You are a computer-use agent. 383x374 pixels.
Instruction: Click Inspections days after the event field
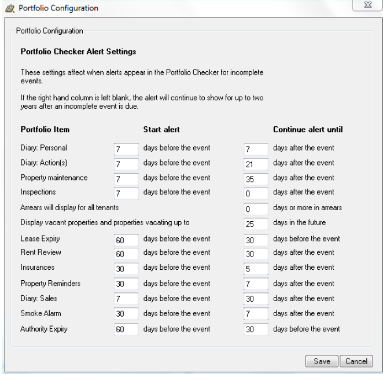click(x=256, y=193)
